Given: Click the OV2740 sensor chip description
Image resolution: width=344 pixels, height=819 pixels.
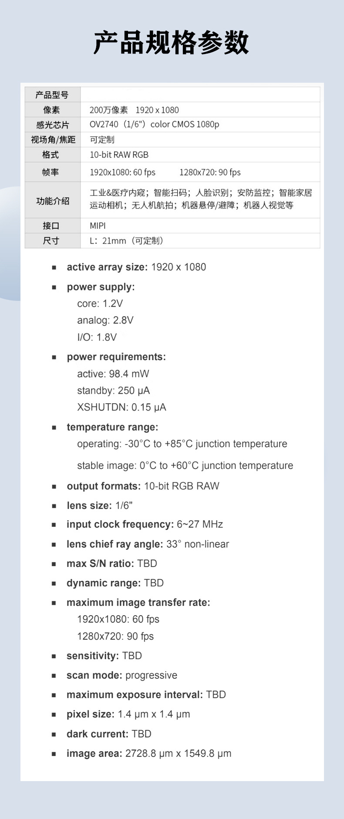Looking at the screenshot, I should [154, 125].
